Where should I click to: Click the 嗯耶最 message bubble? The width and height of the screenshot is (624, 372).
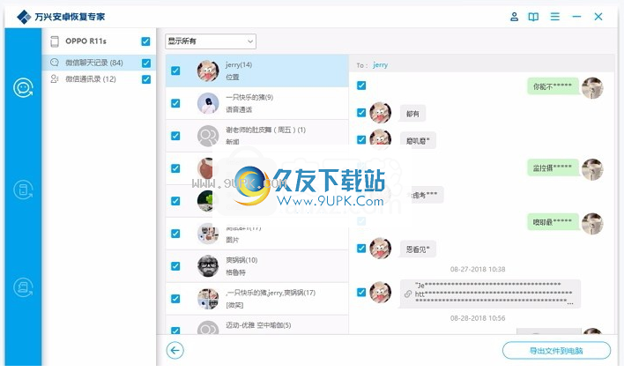click(553, 222)
